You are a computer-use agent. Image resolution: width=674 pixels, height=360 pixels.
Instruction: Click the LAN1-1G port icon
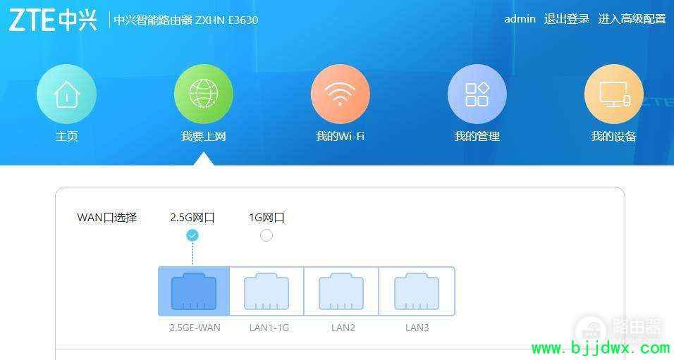(266, 291)
